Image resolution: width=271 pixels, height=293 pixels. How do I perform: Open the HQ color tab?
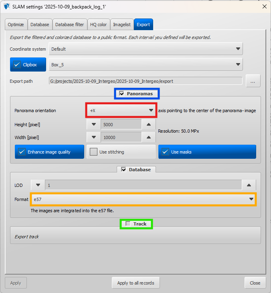coord(98,25)
